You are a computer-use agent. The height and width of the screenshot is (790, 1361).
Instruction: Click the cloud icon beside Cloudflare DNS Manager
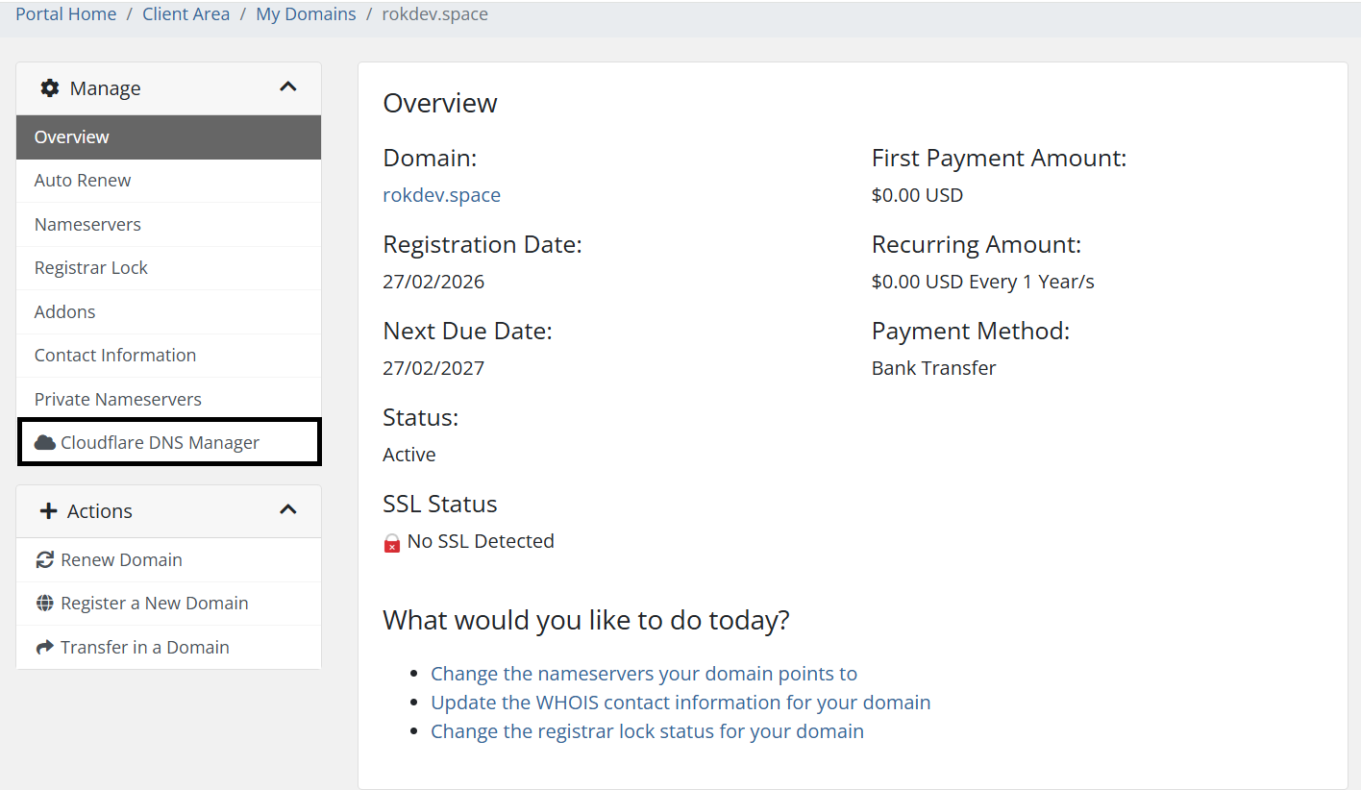[45, 442]
